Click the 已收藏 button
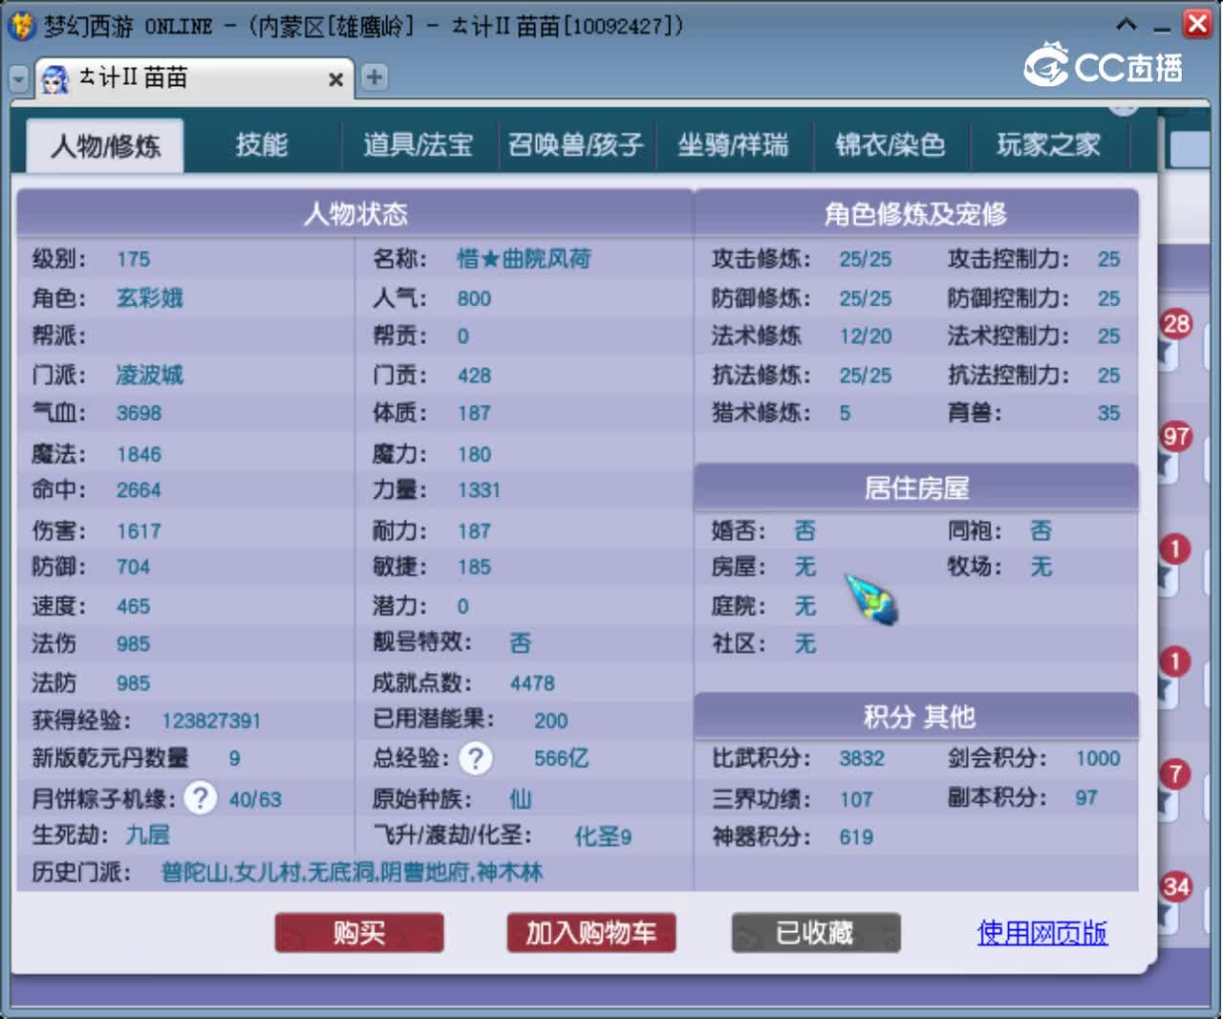This screenshot has height=1019, width=1223. point(816,933)
